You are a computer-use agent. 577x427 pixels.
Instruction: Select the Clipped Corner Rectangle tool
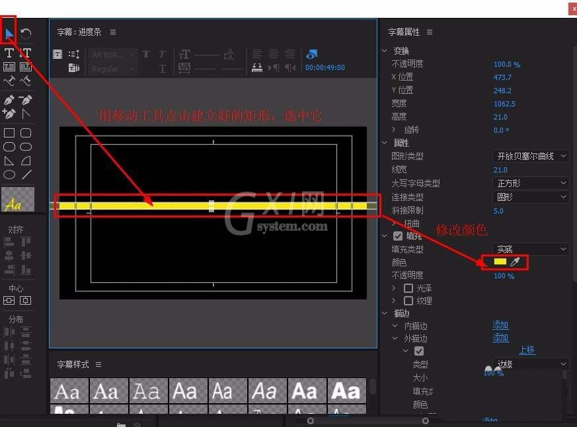click(x=9, y=147)
